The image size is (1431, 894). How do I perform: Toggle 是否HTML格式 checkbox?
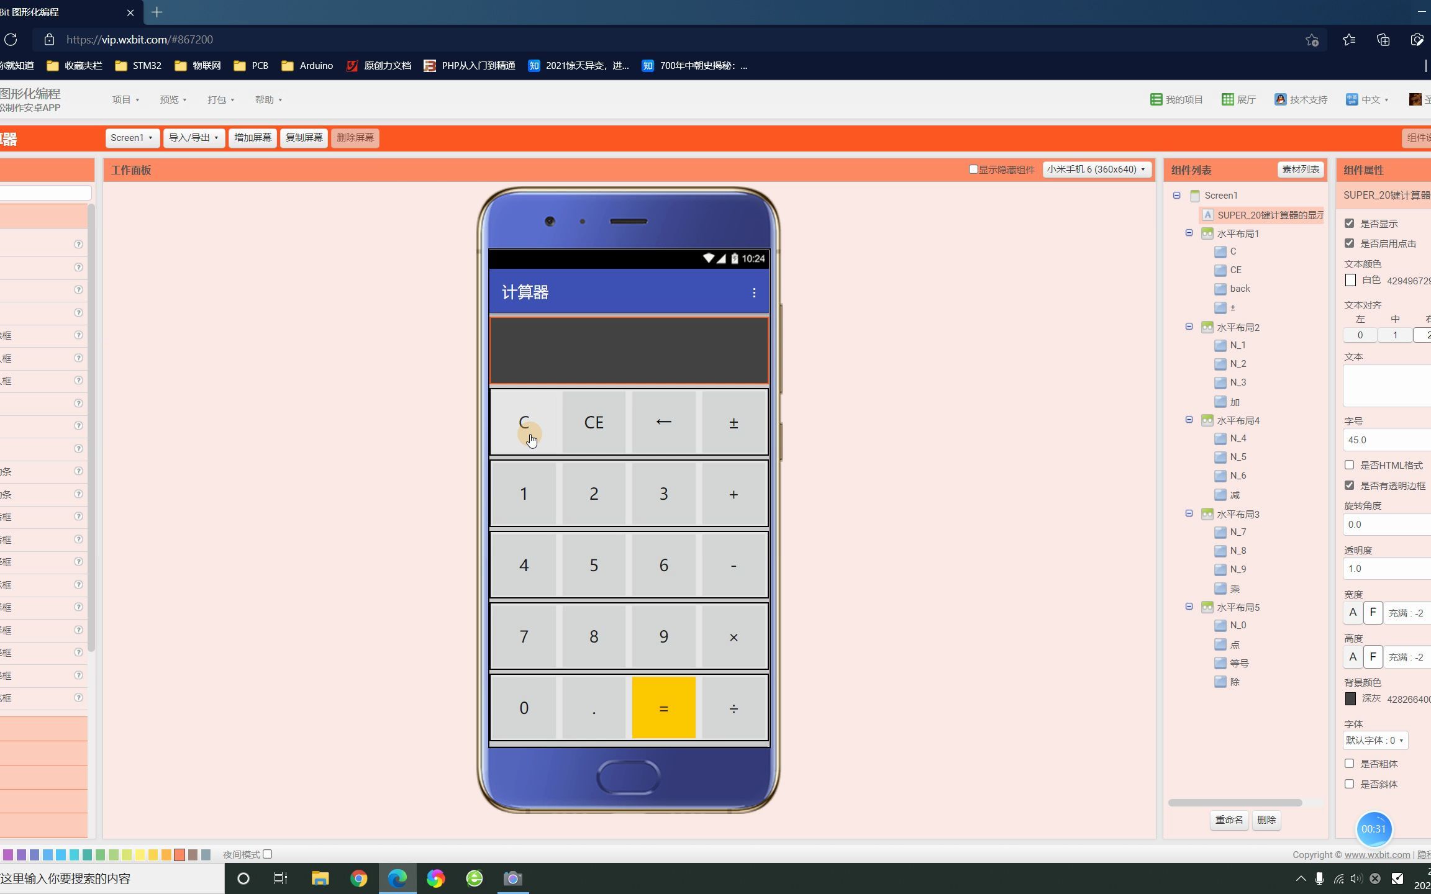(x=1350, y=464)
